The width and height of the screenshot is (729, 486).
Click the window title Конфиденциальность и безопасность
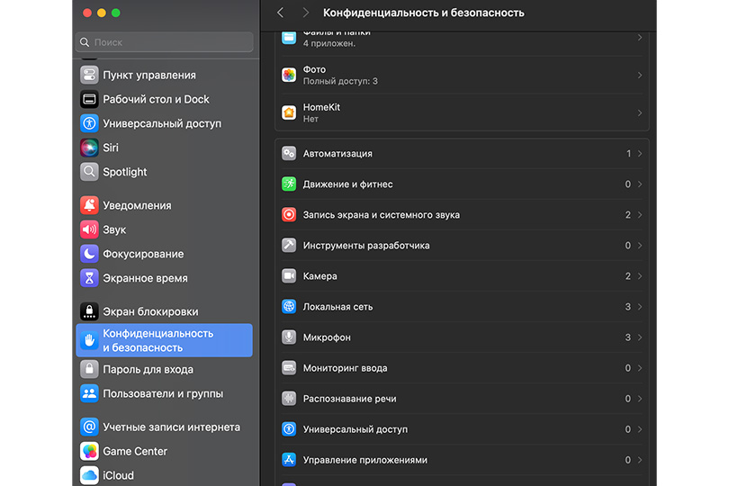pos(424,13)
